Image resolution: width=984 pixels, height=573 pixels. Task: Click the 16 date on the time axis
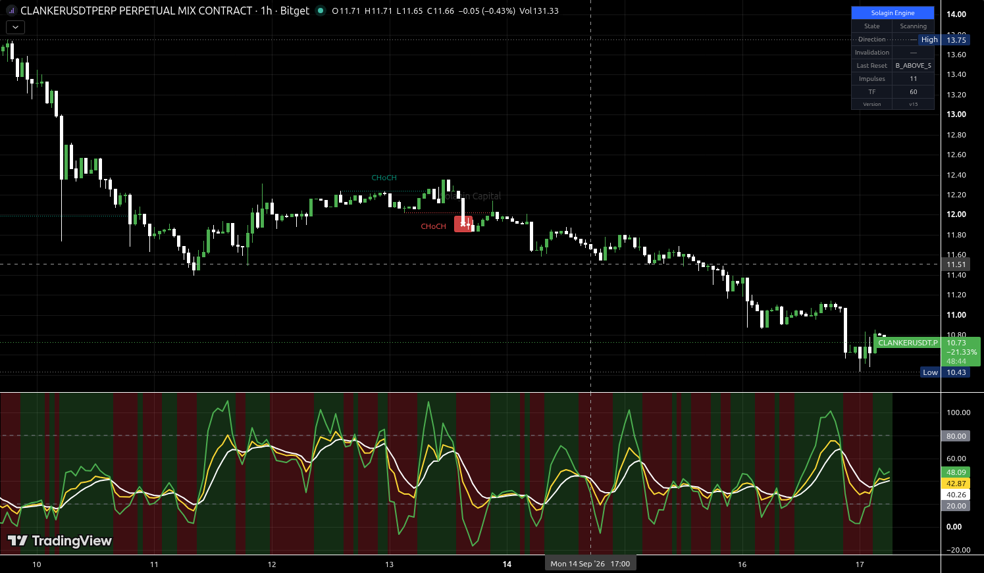[742, 564]
